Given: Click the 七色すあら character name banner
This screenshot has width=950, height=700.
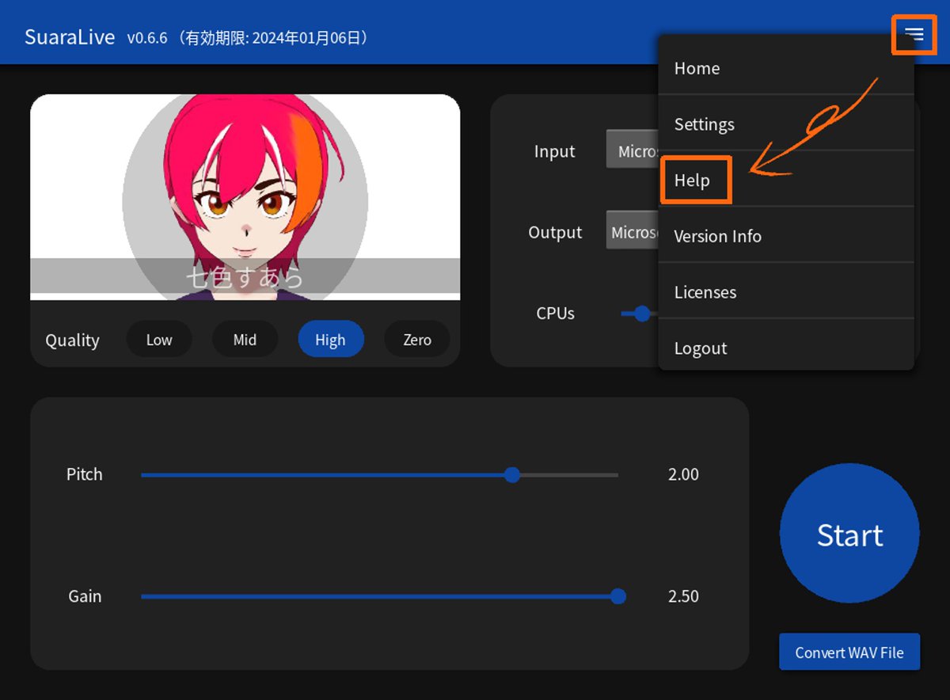Looking at the screenshot, I should coord(245,276).
